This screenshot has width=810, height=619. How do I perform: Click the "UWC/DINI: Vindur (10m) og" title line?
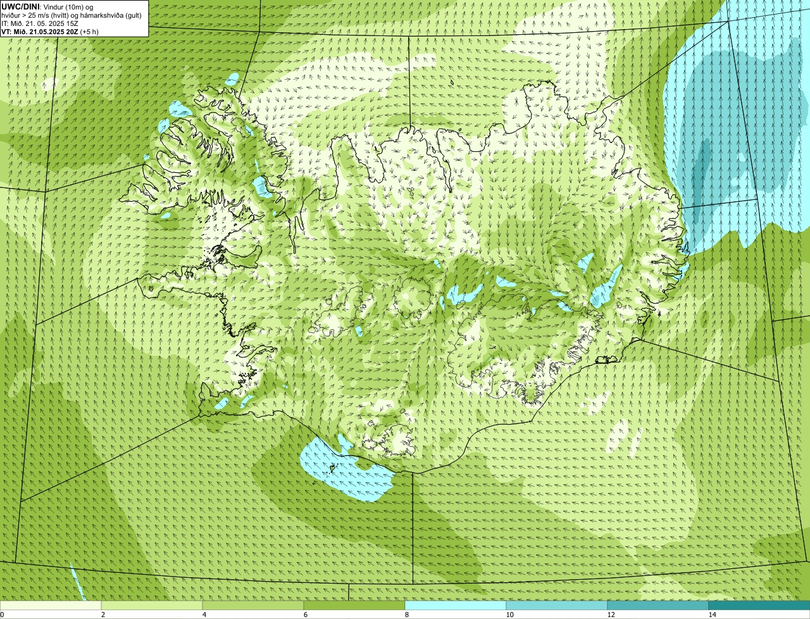[47, 6]
